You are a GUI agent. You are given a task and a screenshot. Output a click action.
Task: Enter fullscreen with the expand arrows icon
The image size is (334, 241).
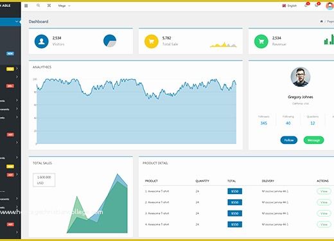point(49,6)
